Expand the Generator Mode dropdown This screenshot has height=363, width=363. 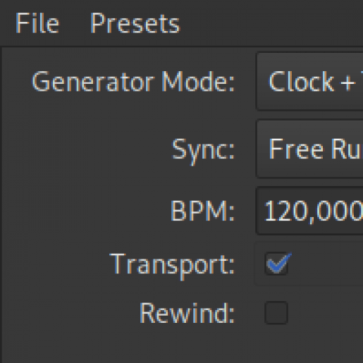tap(309, 82)
